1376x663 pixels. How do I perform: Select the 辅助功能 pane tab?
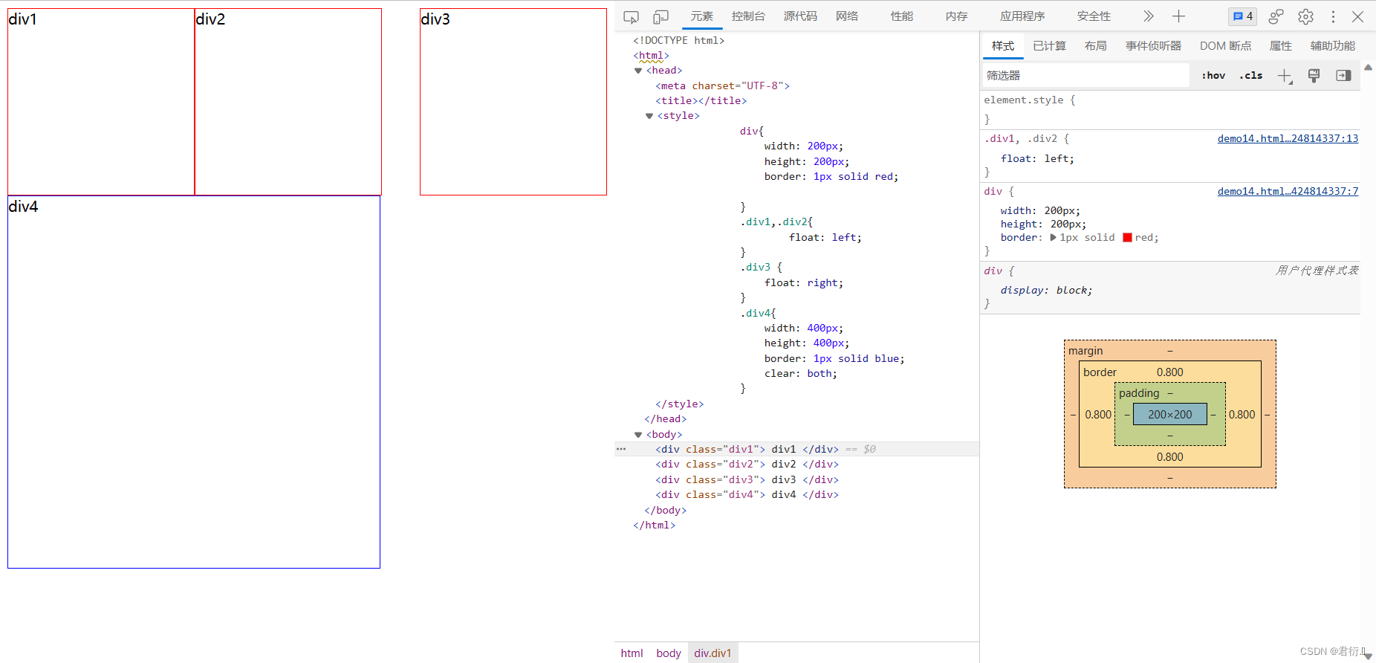tap(1333, 46)
